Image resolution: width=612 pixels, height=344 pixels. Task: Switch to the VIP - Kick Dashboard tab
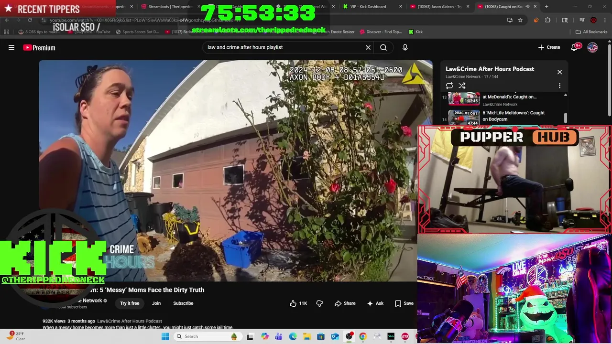click(372, 7)
